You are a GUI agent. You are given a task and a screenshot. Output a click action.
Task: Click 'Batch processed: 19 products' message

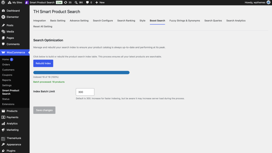point(49,82)
